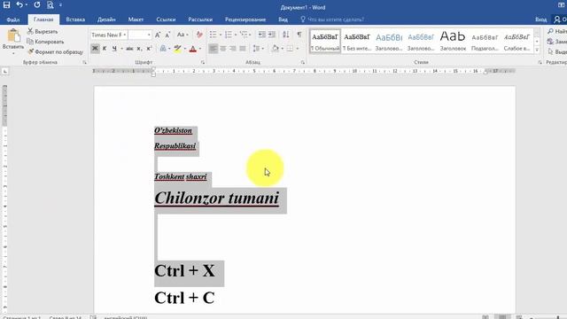The image size is (567, 319).
Task: Align text left
Action: pos(214,49)
